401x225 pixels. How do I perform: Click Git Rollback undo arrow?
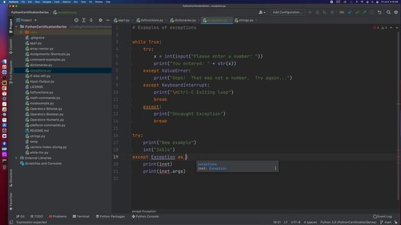coord(380,12)
